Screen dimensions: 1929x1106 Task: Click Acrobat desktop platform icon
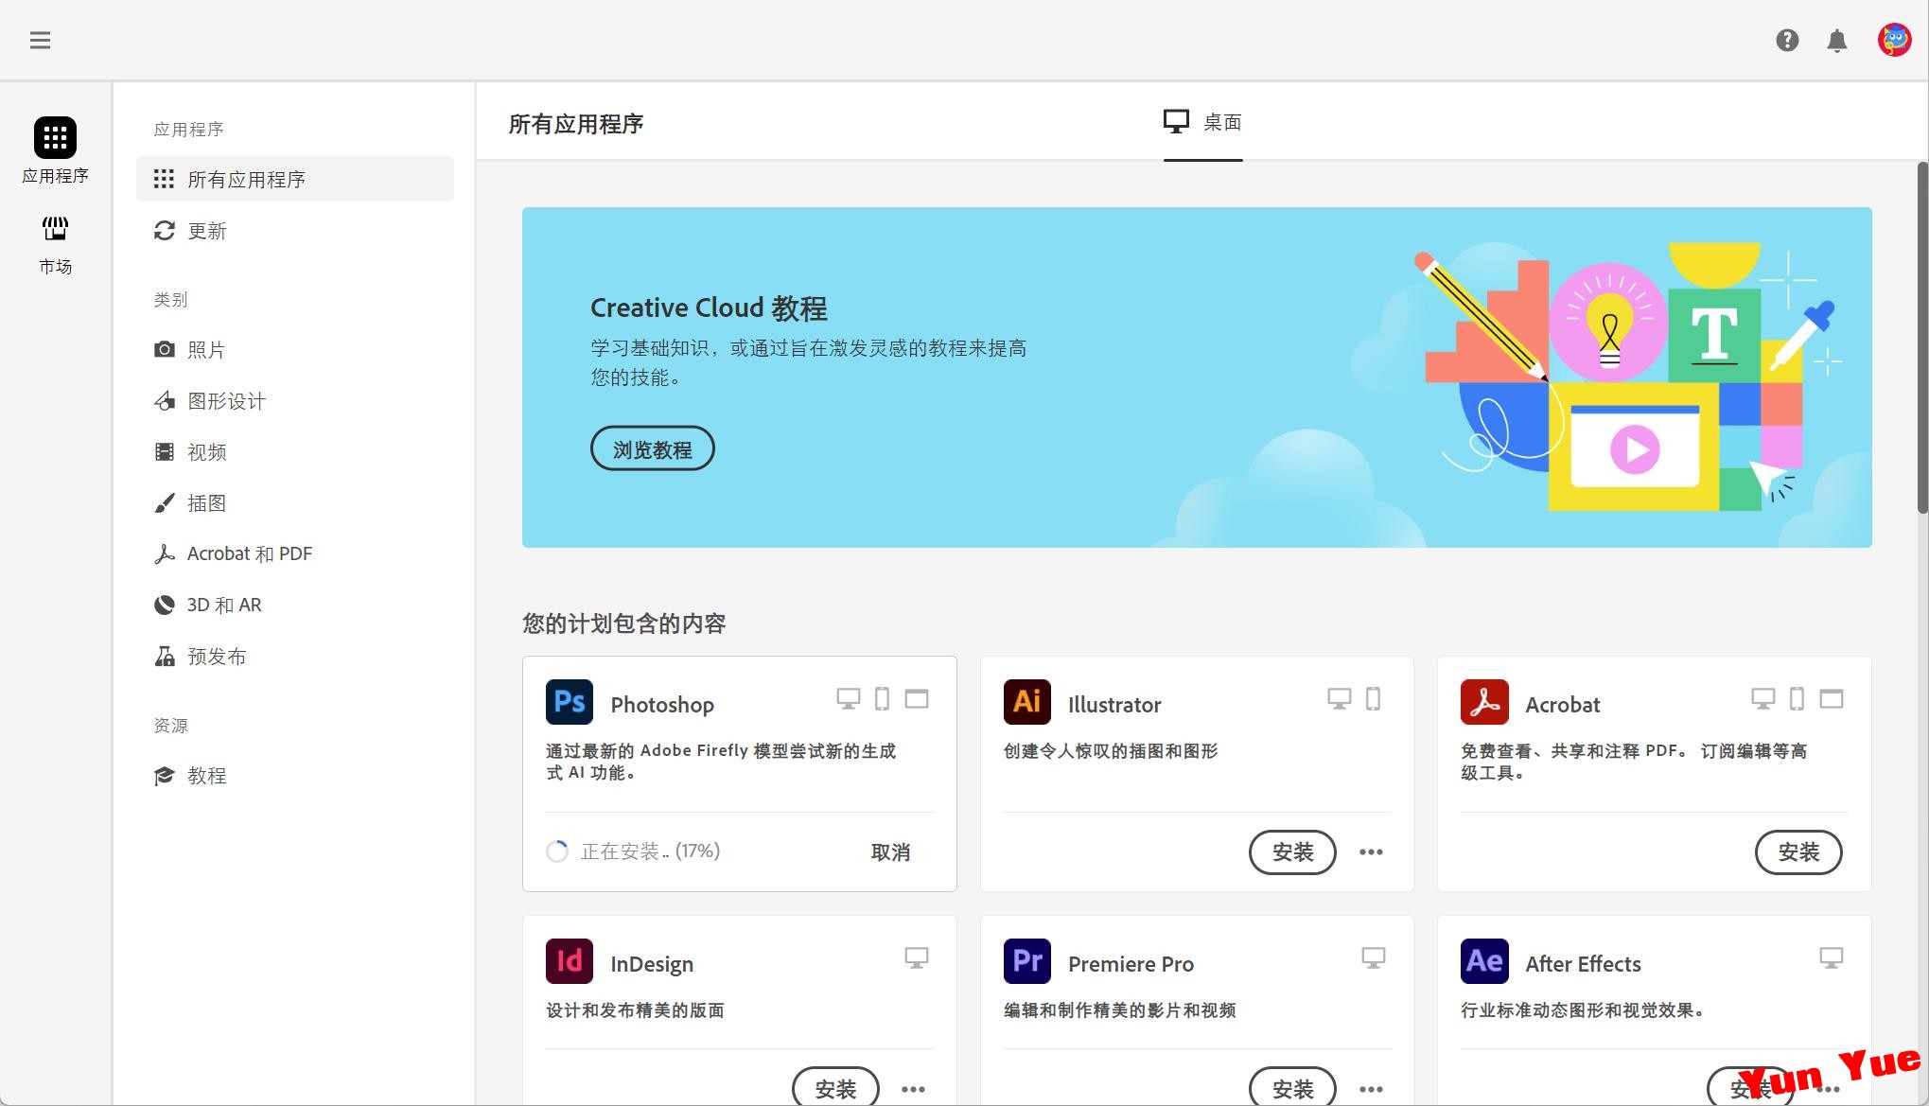pos(1763,699)
